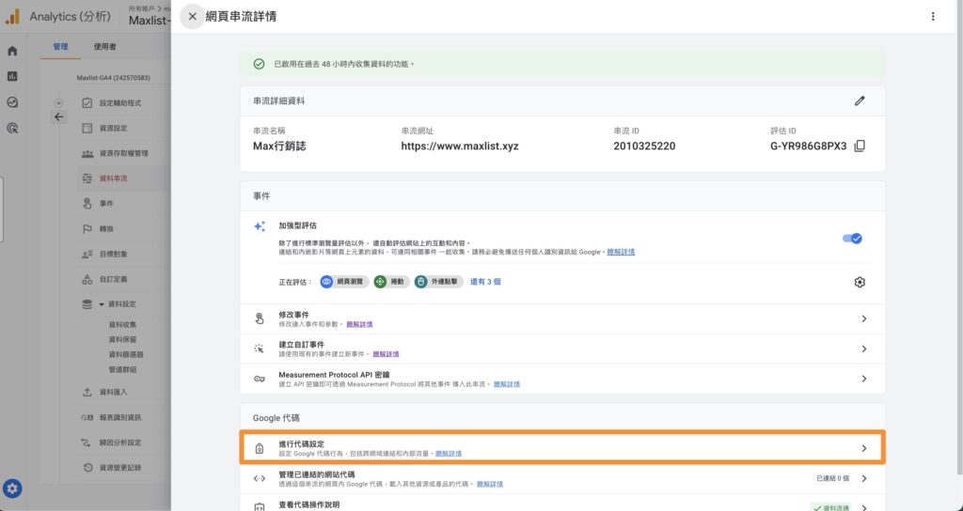Image resolution: width=963 pixels, height=511 pixels.
Task: Open 設定輔助程式 in admin menu
Action: (120, 103)
